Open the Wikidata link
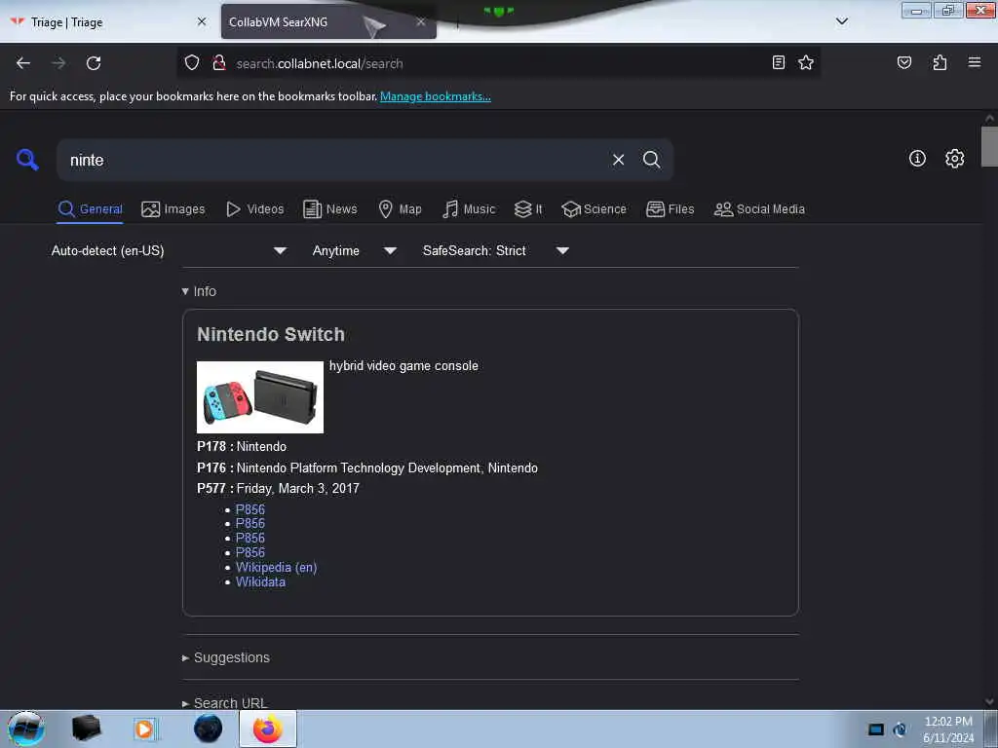Image resolution: width=998 pixels, height=748 pixels. 260,582
